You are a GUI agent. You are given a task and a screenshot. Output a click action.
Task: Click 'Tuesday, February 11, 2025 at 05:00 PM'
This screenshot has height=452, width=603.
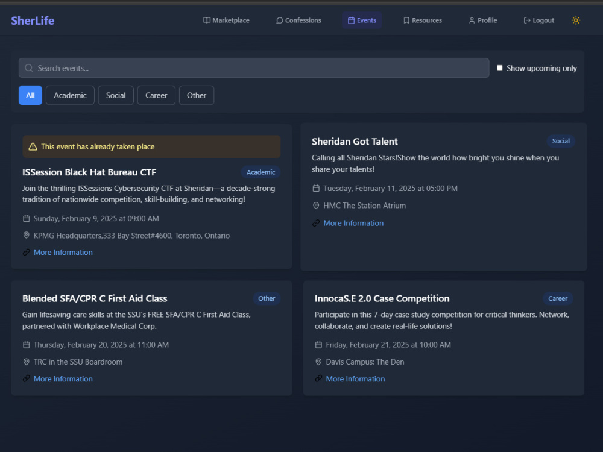pyautogui.click(x=390, y=188)
